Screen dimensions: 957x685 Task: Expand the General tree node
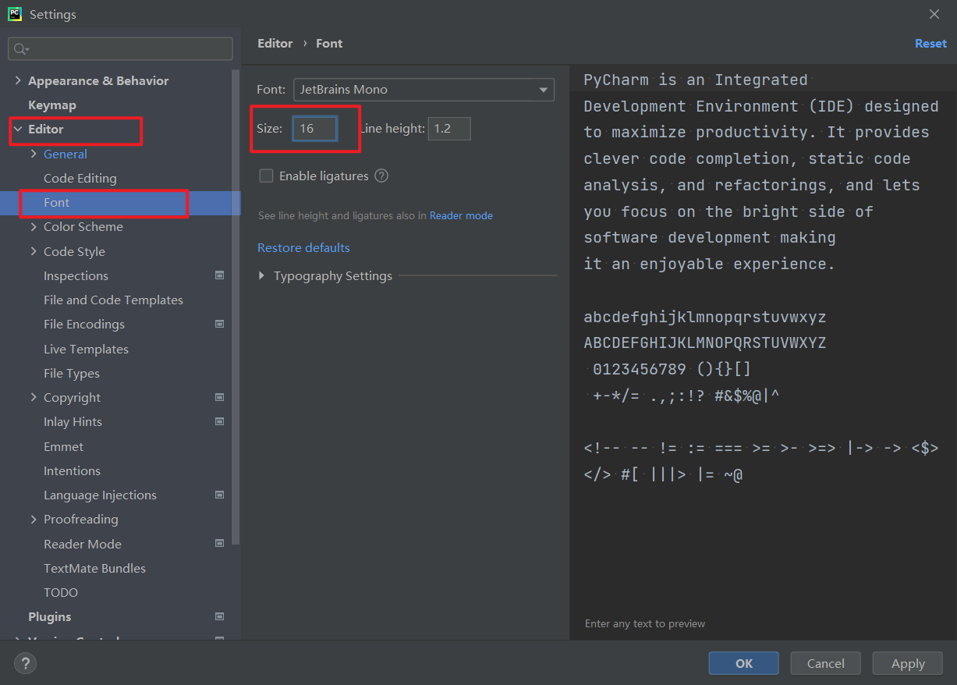tap(34, 154)
